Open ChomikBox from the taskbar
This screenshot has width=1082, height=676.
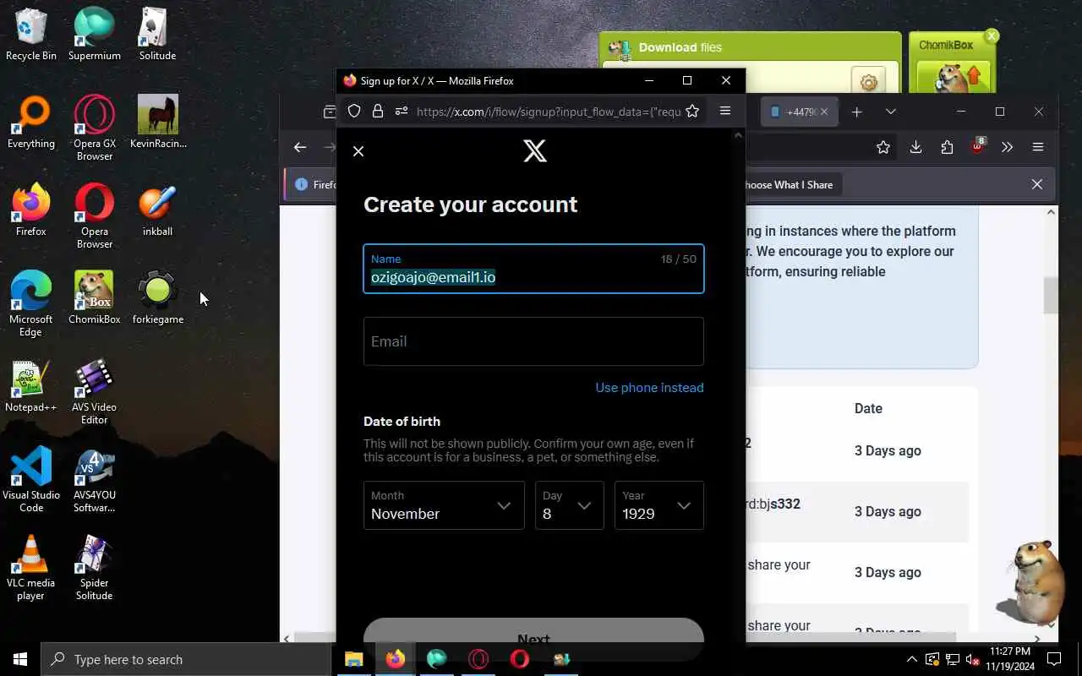[x=561, y=659]
